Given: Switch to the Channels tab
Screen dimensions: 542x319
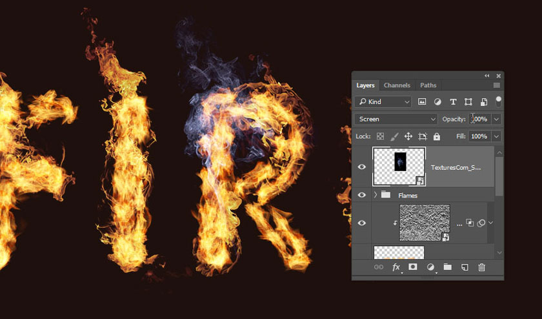Looking at the screenshot, I should 397,85.
